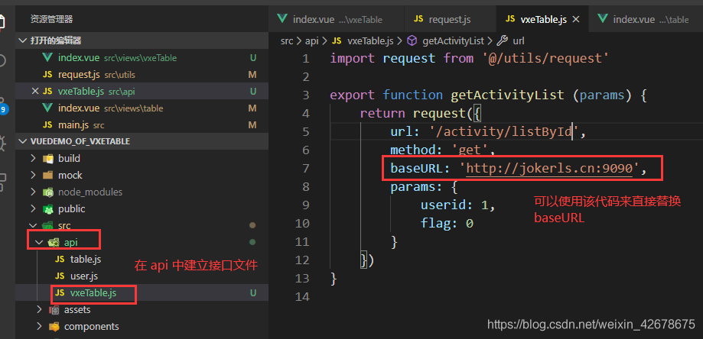Click url breadcrumb wrench item
703x339 pixels.
coord(519,40)
